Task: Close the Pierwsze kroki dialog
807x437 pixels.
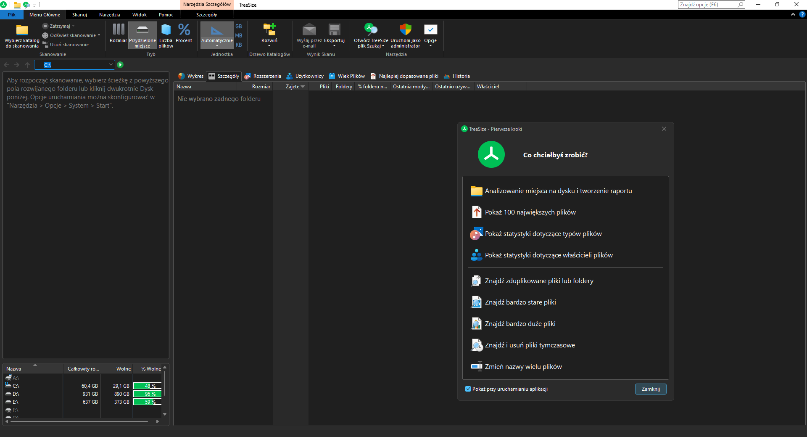Action: click(x=664, y=129)
